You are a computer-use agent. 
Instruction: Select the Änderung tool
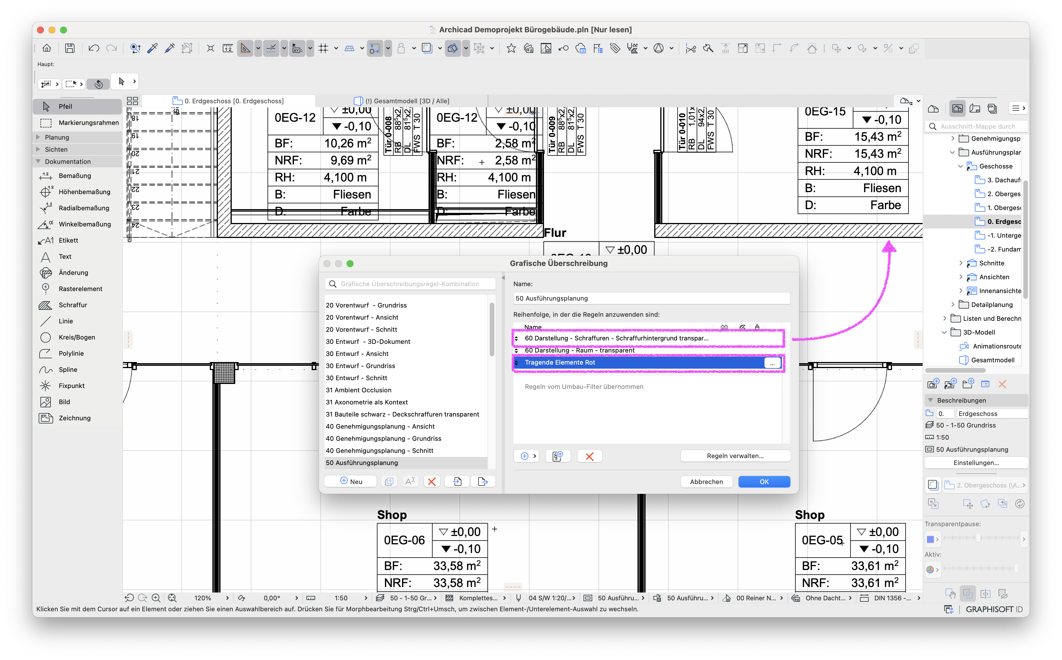(77, 272)
